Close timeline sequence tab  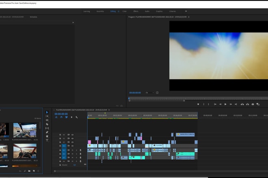click(x=54, y=110)
